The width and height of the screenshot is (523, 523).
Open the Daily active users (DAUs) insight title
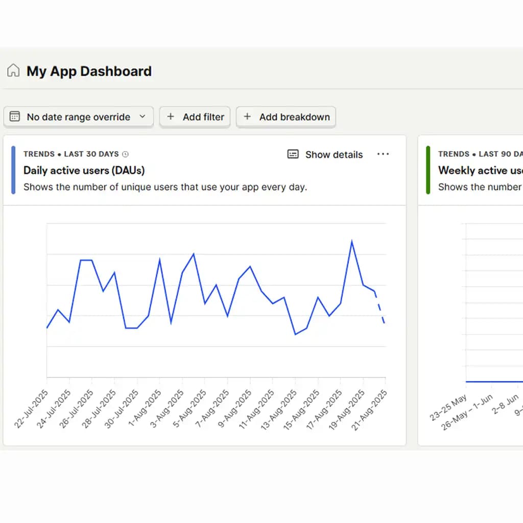point(84,170)
